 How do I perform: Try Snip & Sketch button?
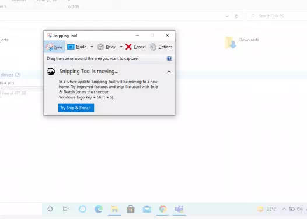pos(76,108)
